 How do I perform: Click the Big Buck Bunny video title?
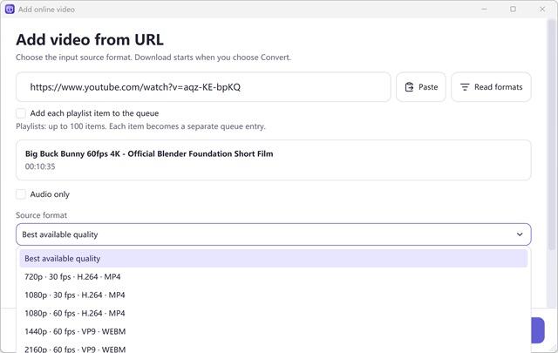point(149,153)
